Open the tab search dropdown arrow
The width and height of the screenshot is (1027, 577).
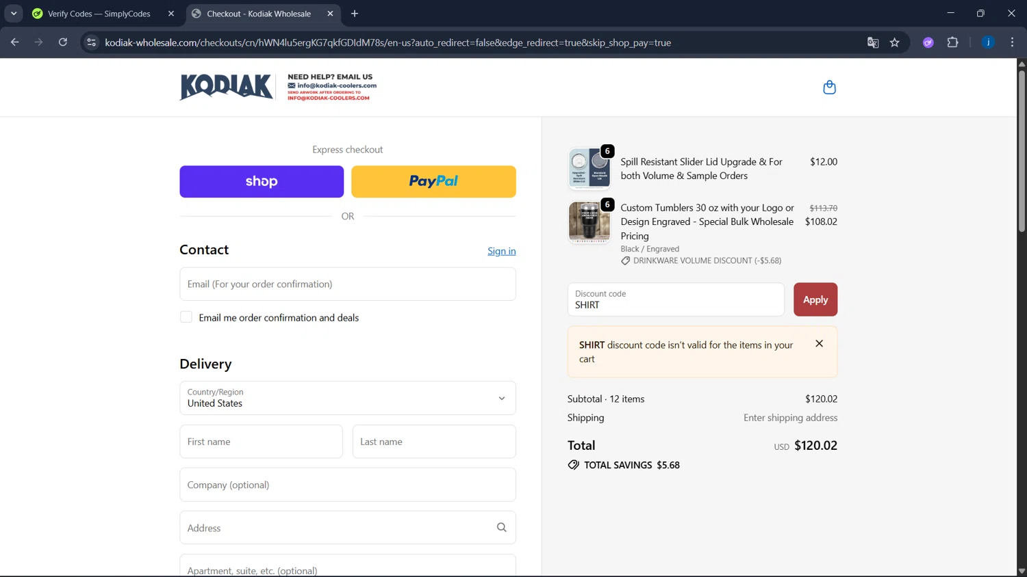14,14
